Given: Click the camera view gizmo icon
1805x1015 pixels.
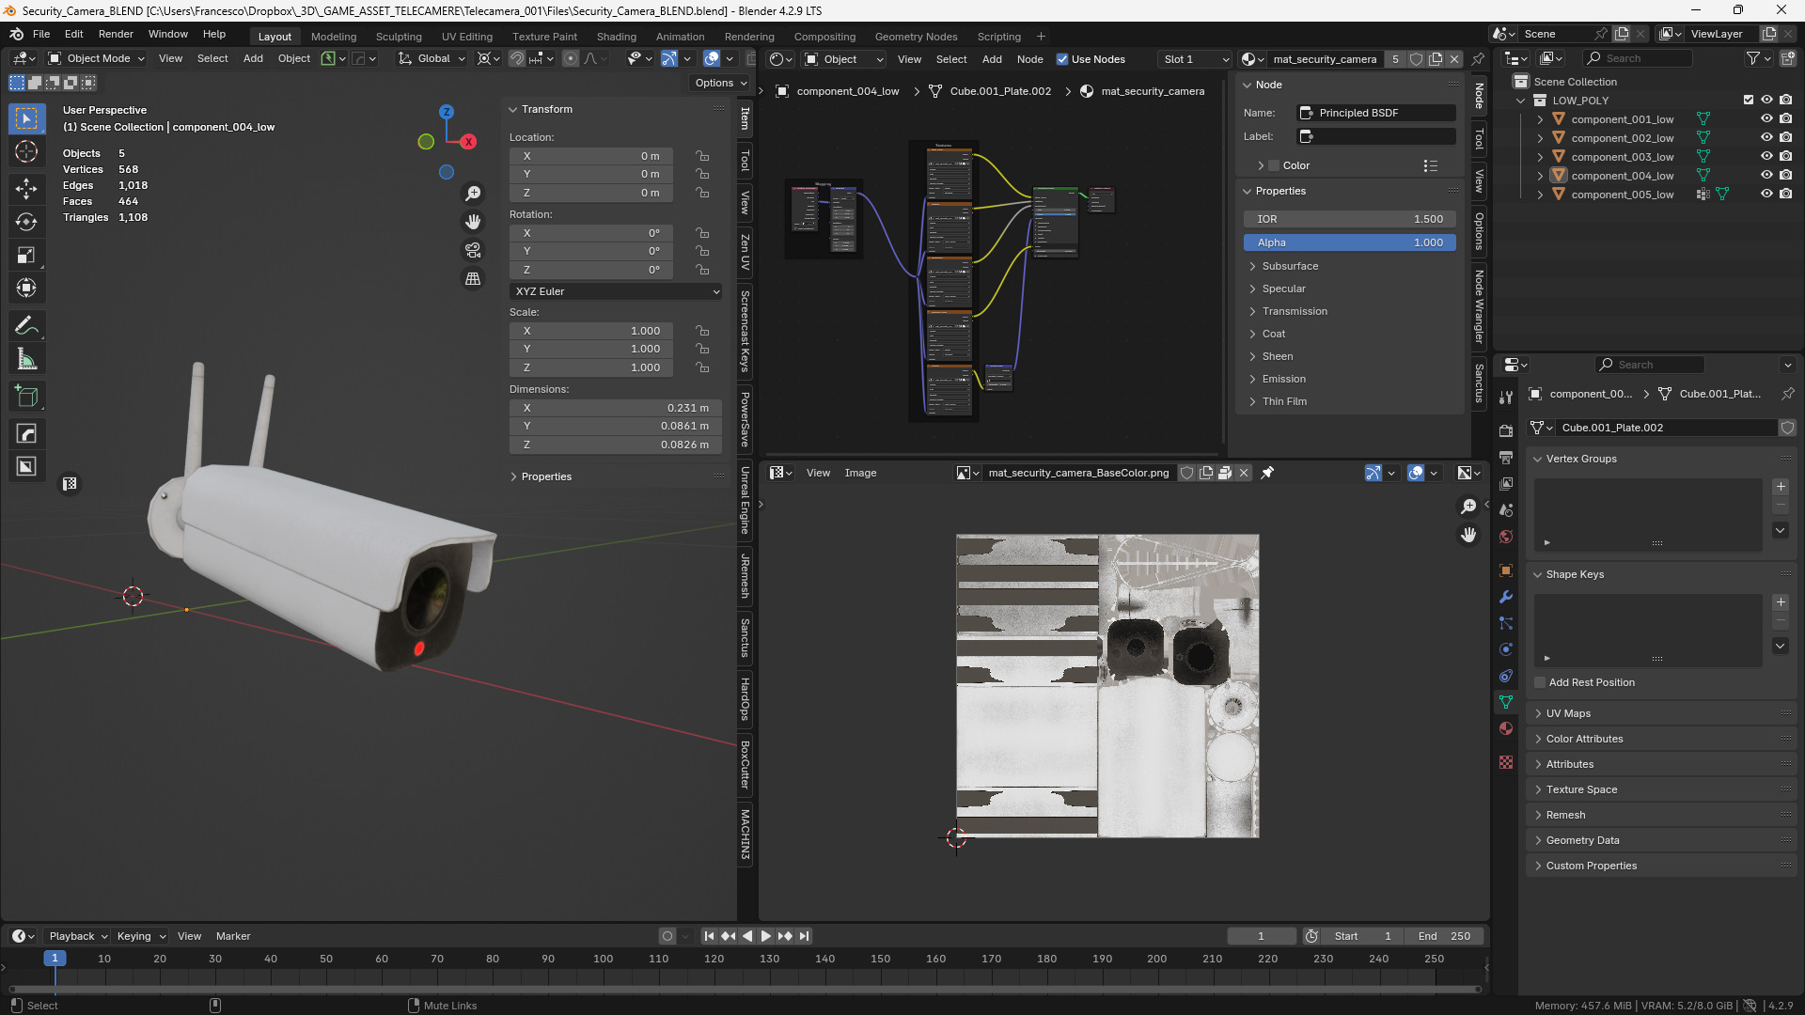Looking at the screenshot, I should pyautogui.click(x=473, y=250).
